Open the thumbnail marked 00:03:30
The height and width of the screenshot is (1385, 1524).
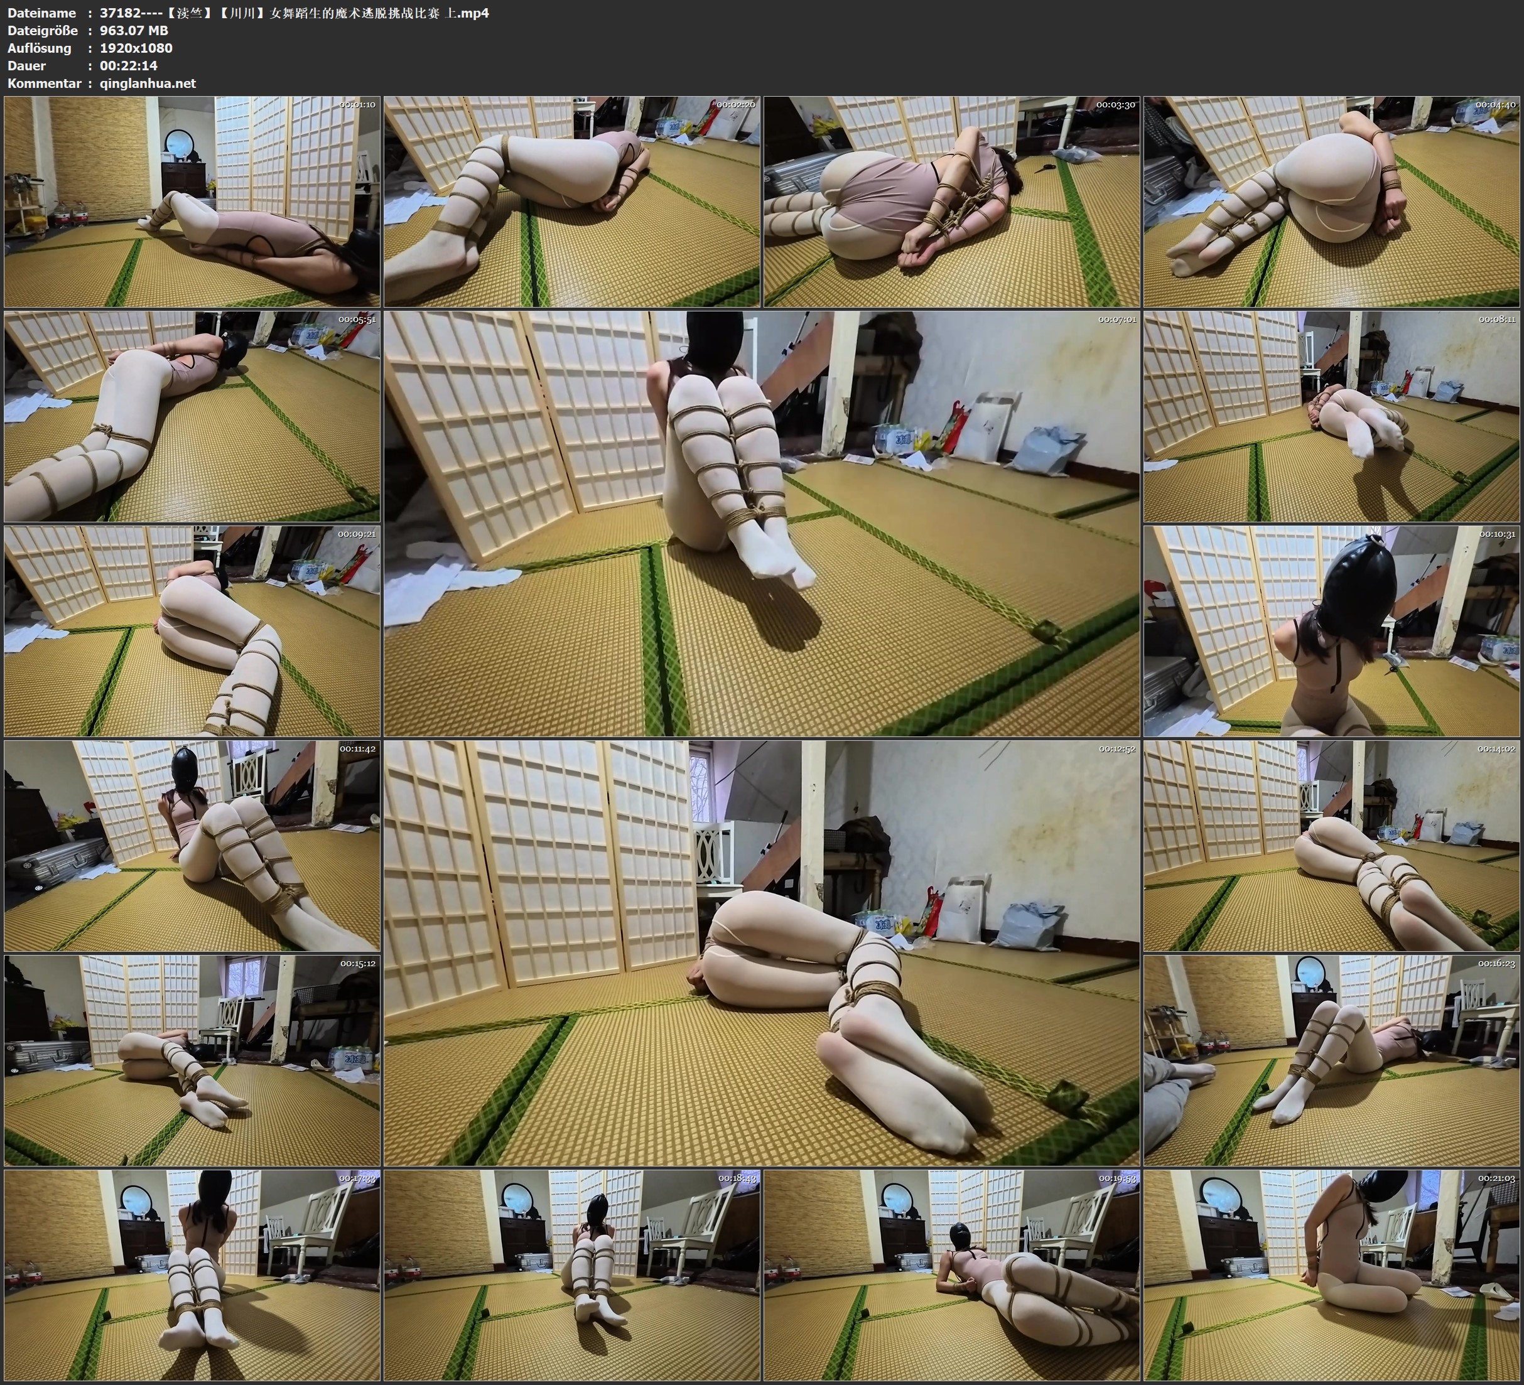[x=952, y=202]
